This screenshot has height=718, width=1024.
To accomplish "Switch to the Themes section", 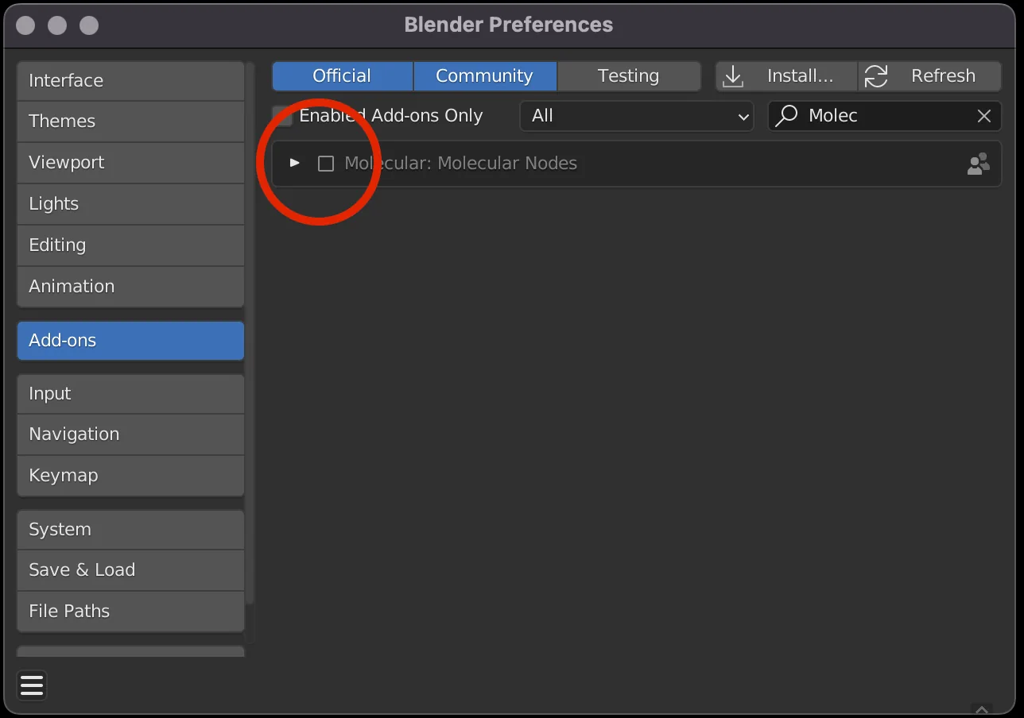I will (130, 122).
